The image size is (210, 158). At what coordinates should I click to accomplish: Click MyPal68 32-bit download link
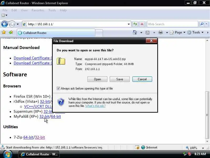click(44, 116)
